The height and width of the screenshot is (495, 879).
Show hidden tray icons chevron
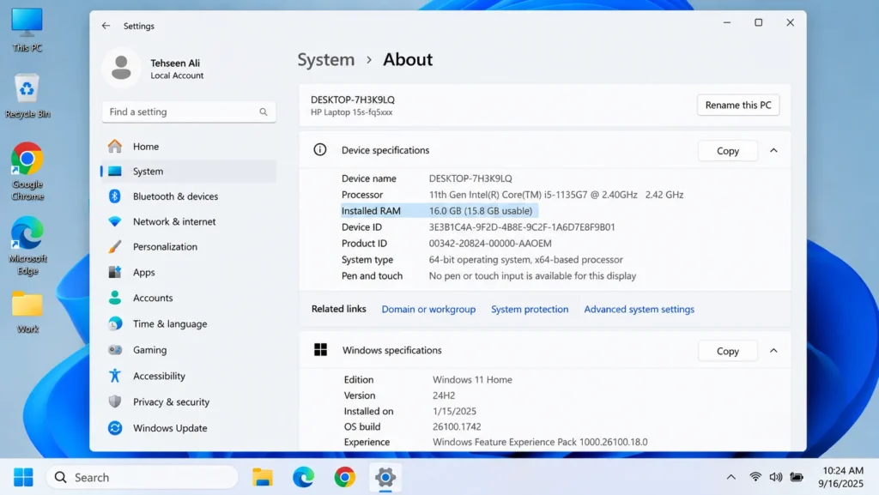pyautogui.click(x=731, y=477)
